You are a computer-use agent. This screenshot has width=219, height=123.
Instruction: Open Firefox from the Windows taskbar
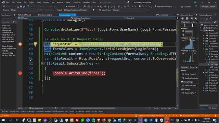pos(104,120)
